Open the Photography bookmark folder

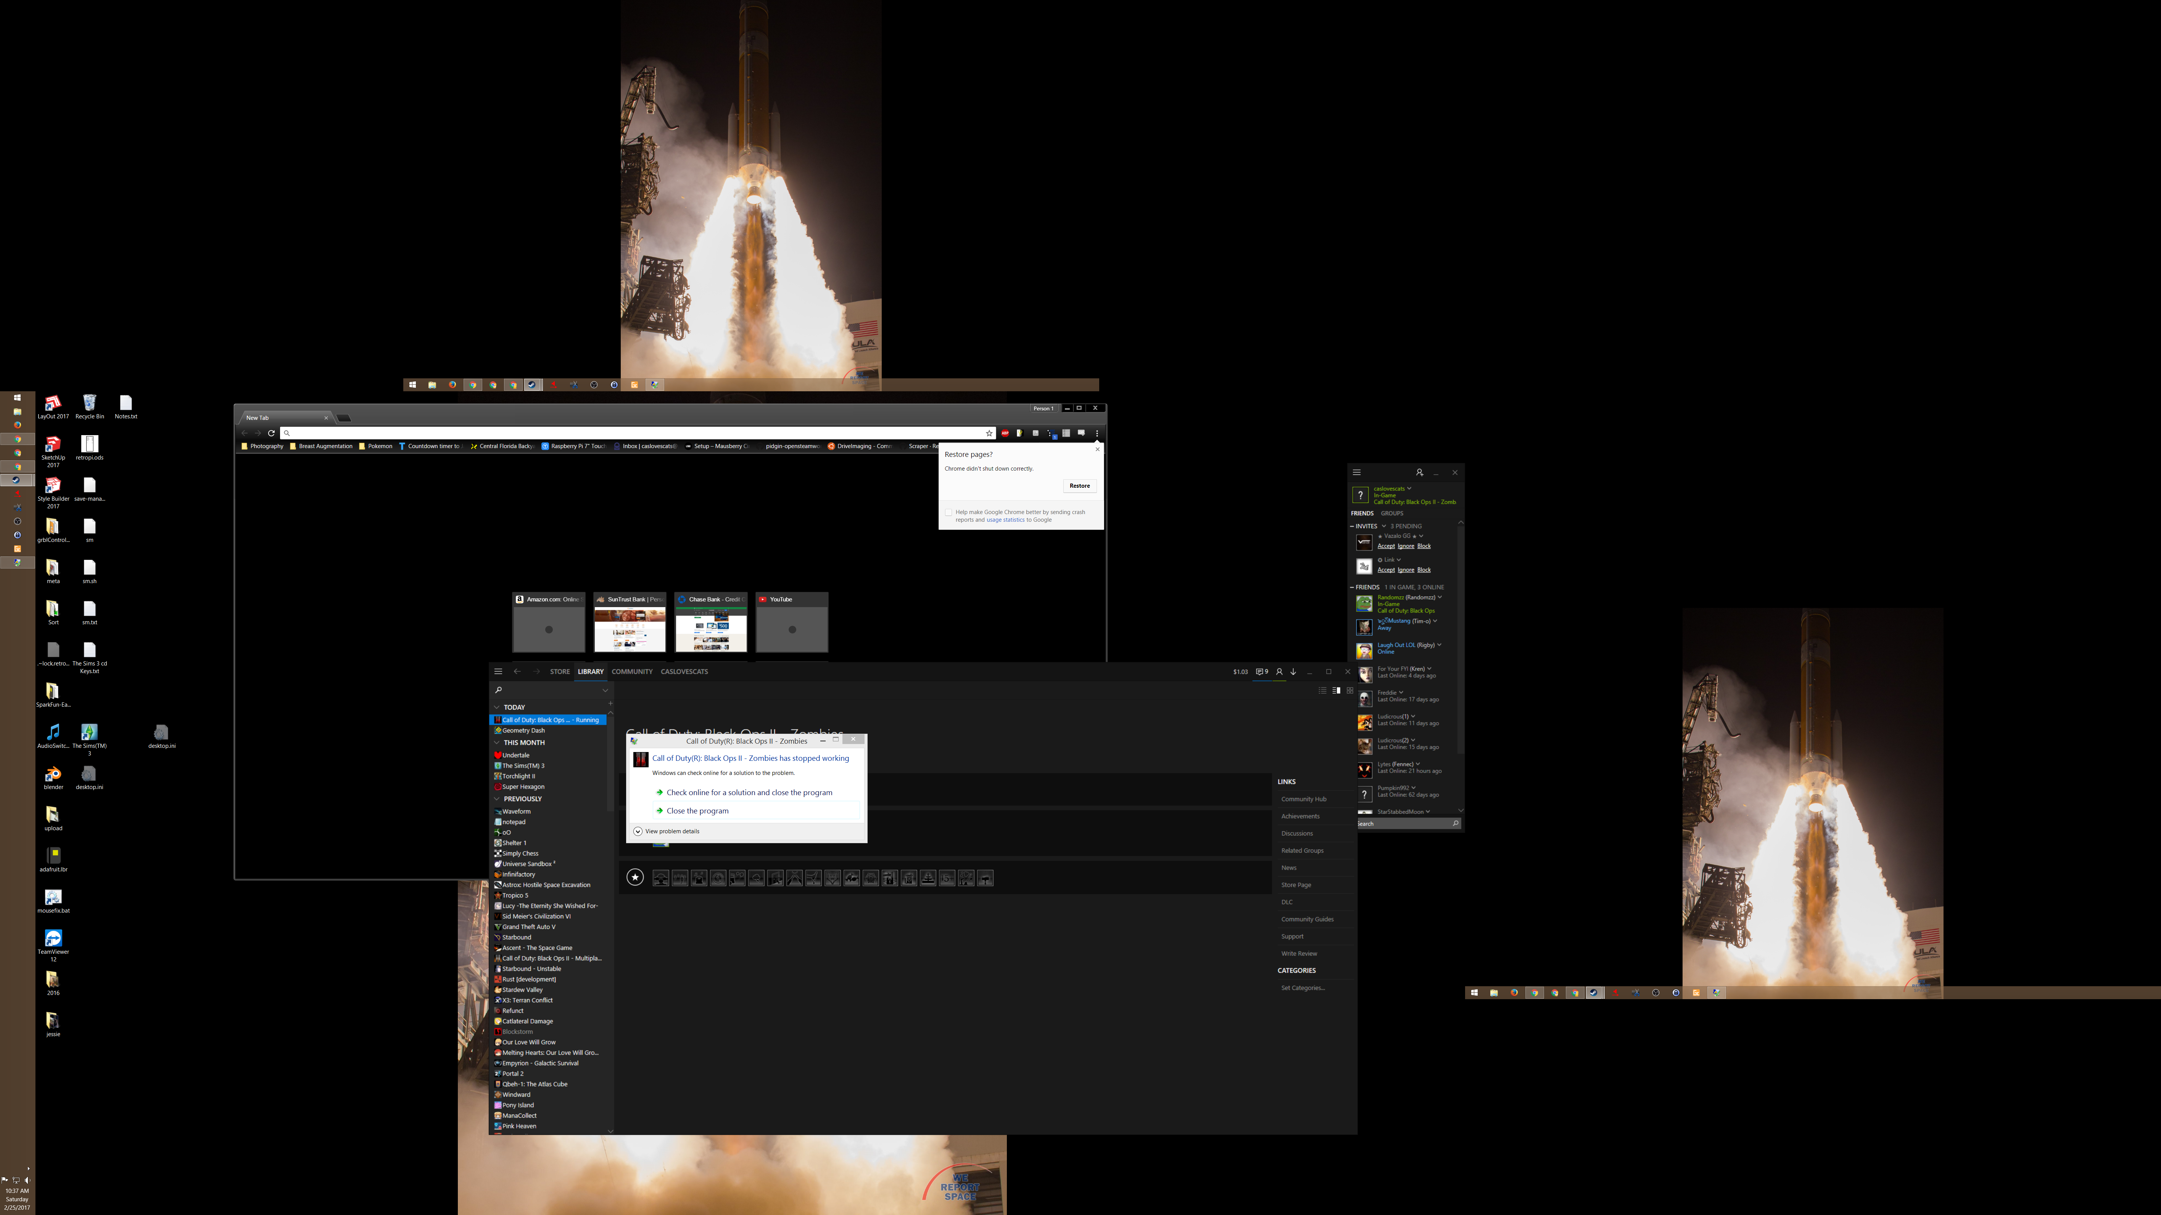[x=262, y=446]
